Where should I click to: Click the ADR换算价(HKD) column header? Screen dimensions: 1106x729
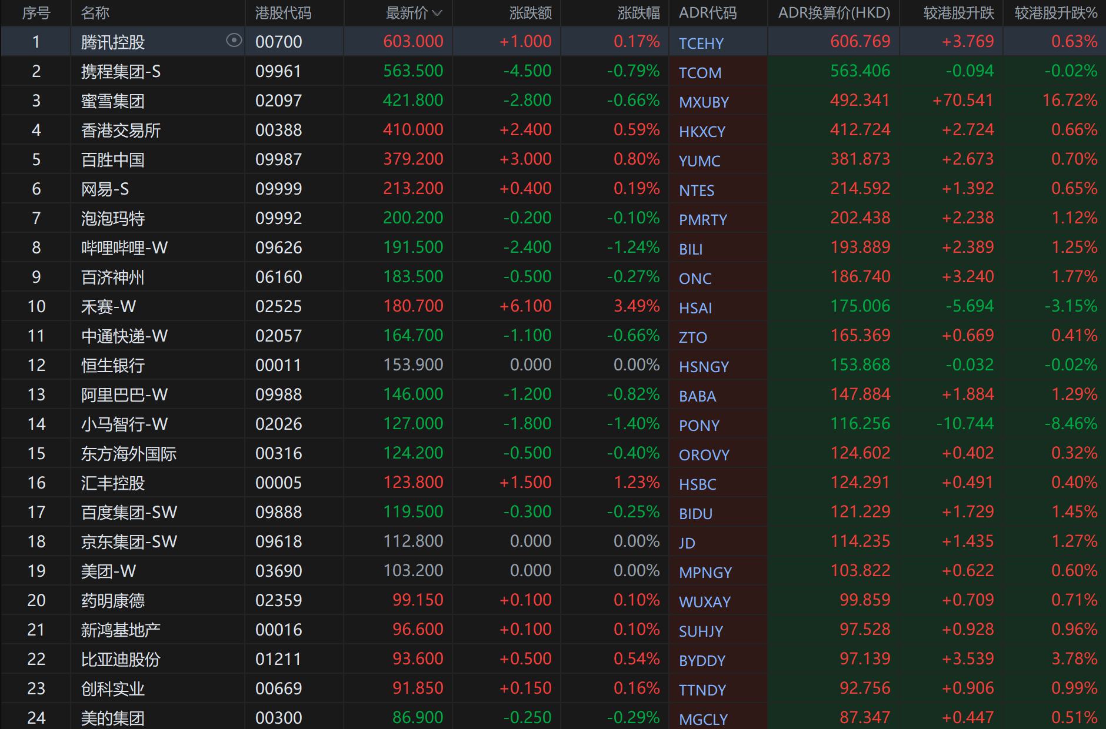(x=834, y=13)
